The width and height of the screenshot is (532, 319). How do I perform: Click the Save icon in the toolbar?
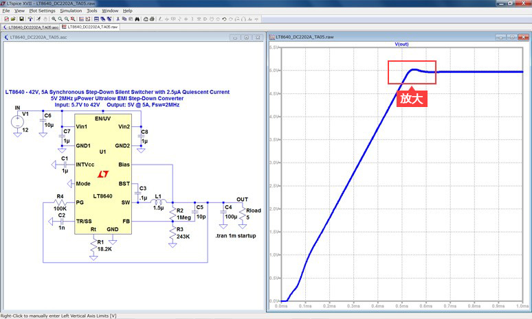pos(22,19)
